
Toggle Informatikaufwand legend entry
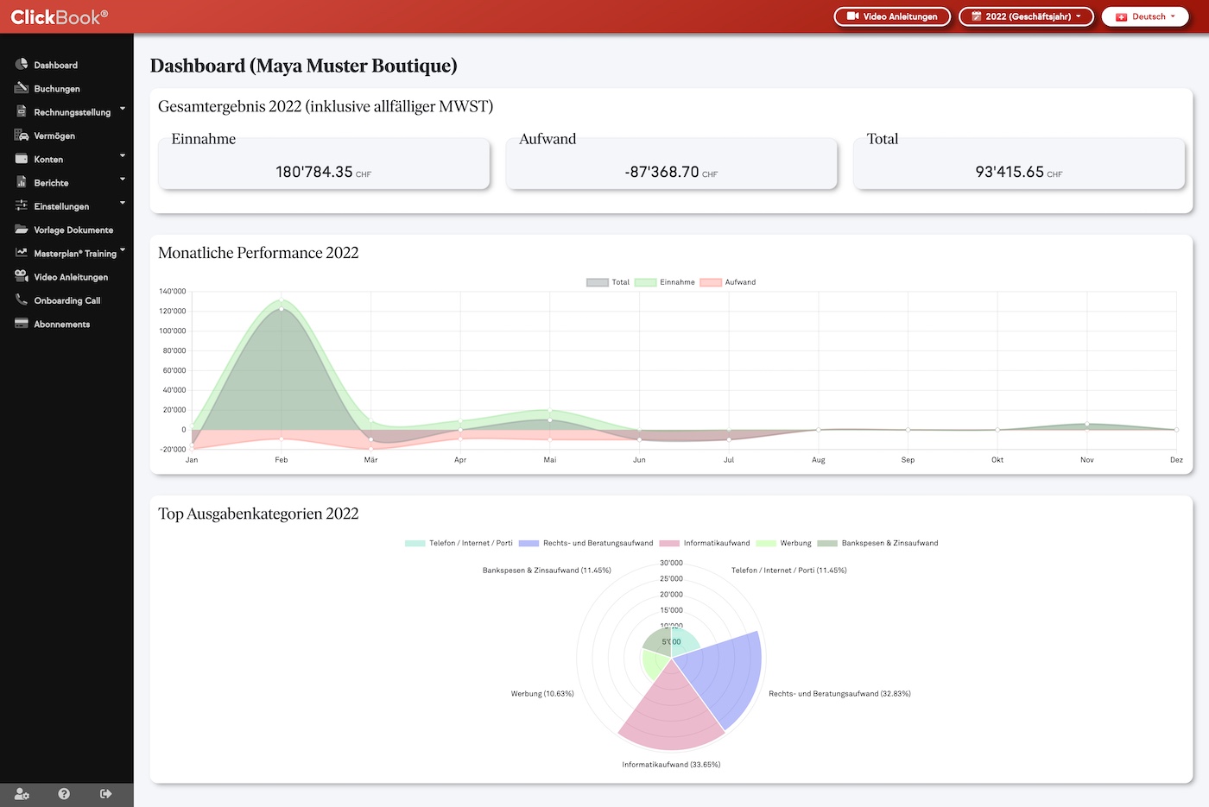[705, 543]
